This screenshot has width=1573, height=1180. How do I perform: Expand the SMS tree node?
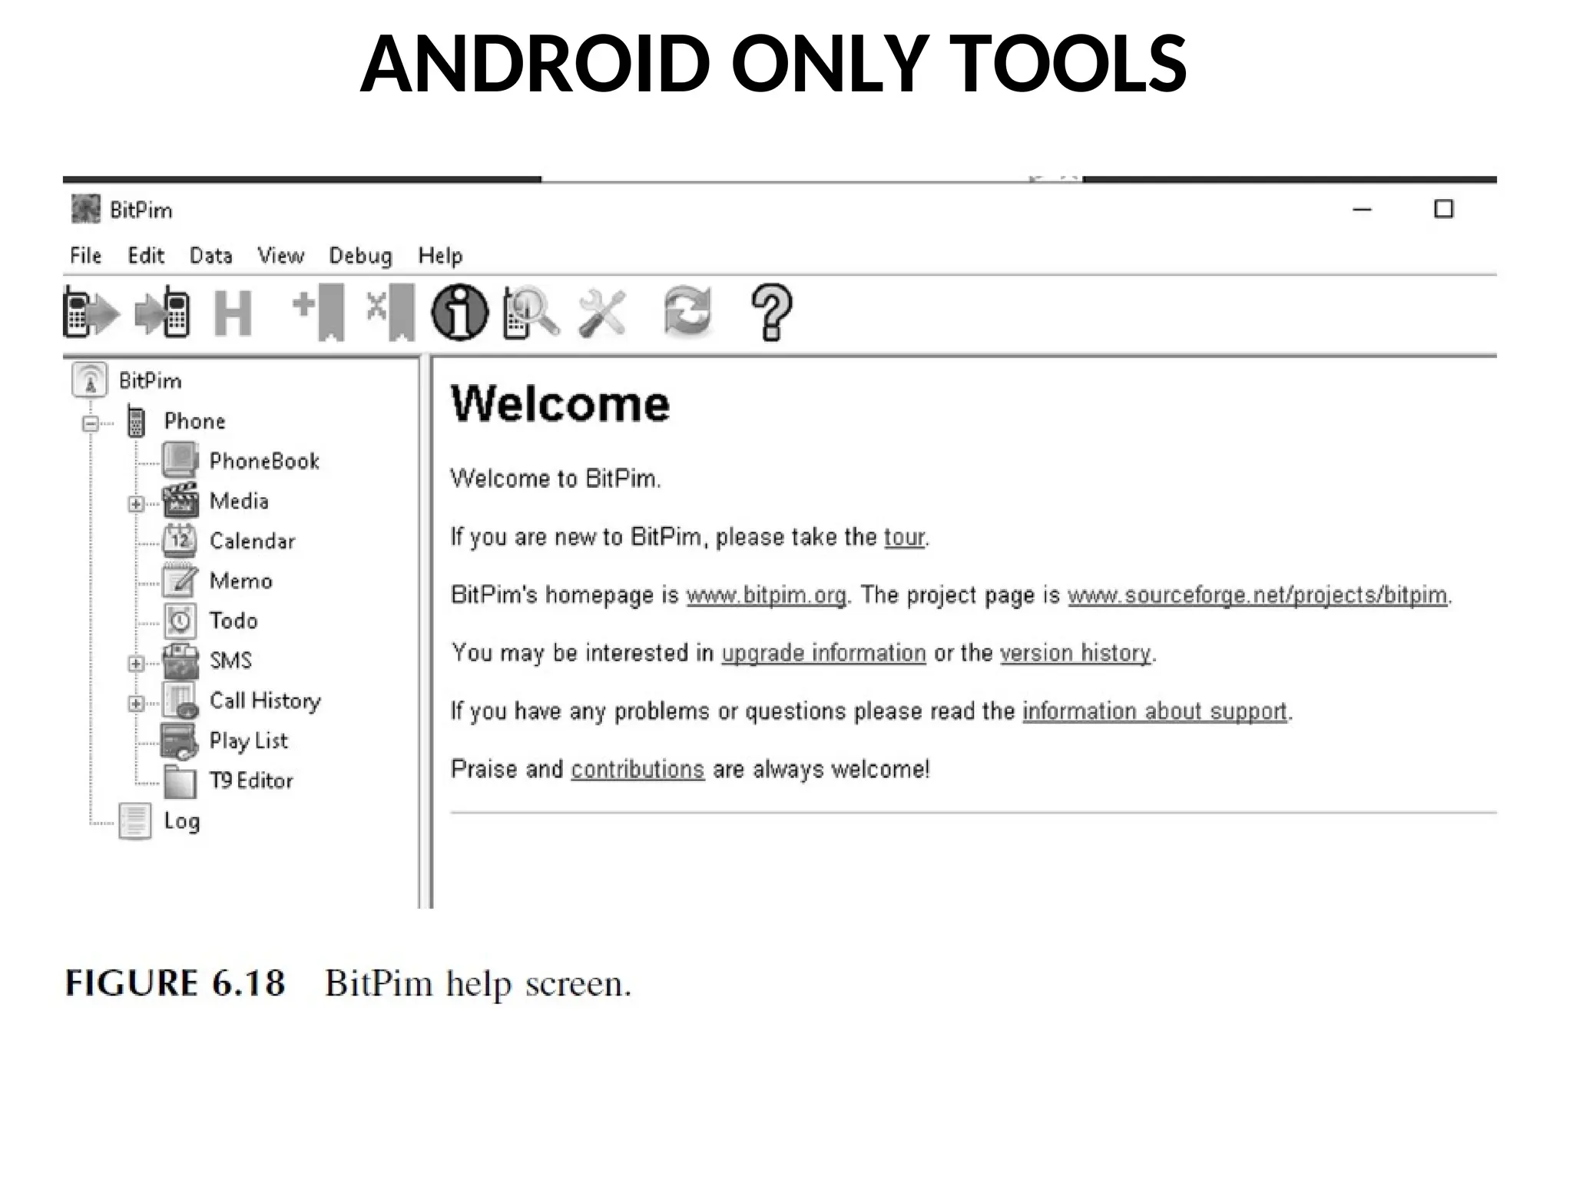click(x=136, y=664)
